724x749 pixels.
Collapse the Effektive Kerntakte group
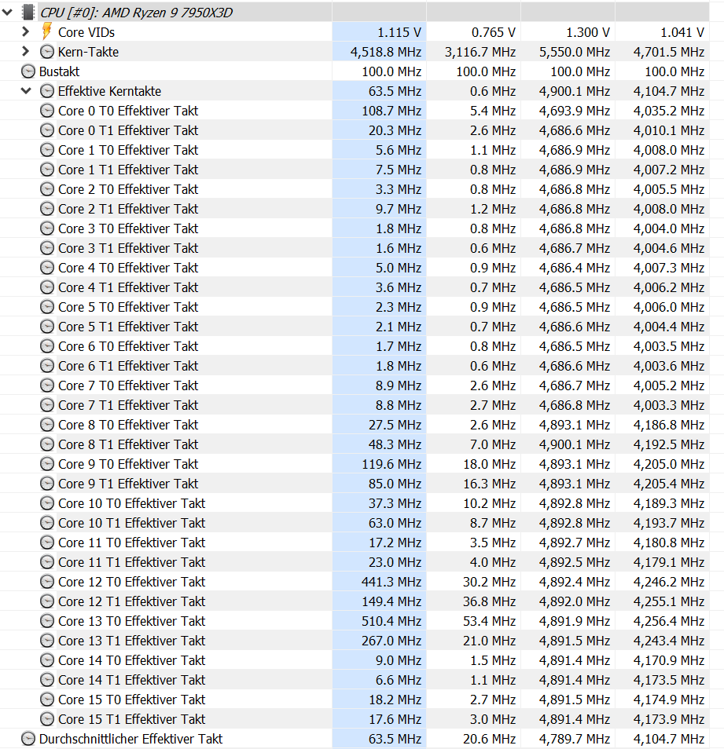point(26,91)
